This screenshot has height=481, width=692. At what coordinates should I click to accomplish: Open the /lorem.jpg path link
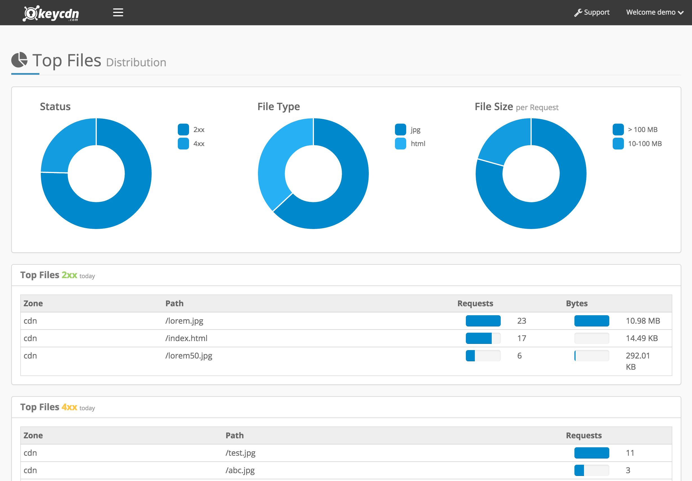(x=184, y=321)
